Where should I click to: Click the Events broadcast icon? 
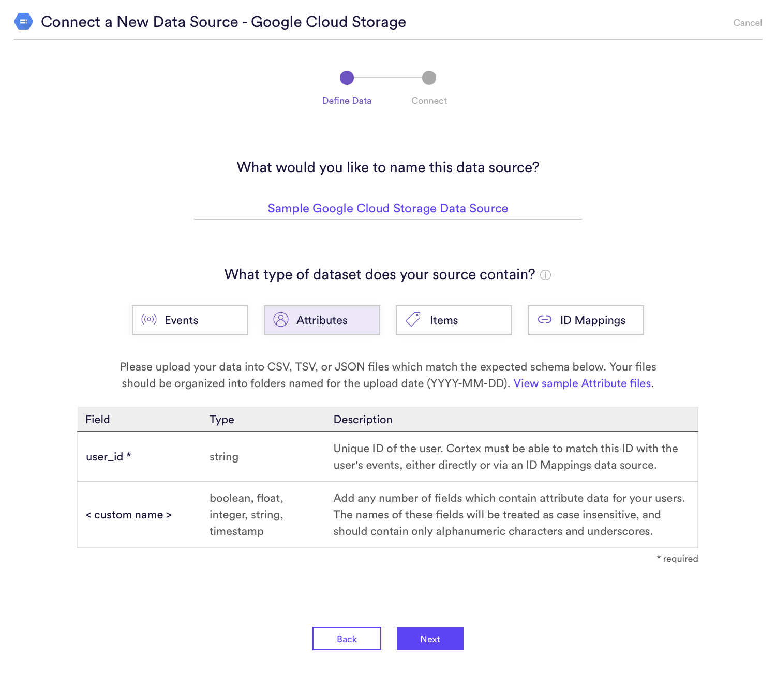[149, 319]
